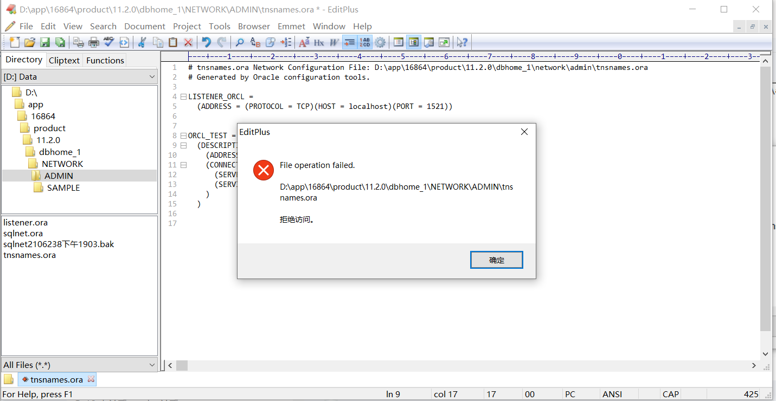Open the Search menu

[x=103, y=26]
